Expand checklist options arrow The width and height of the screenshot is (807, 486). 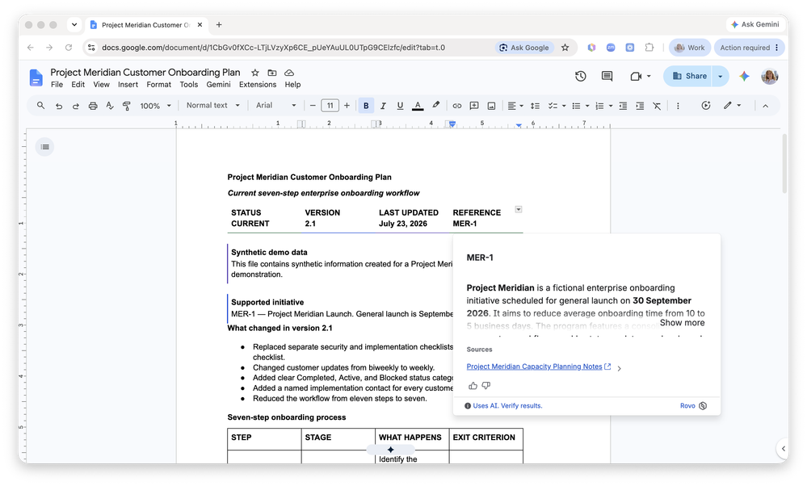(x=564, y=106)
